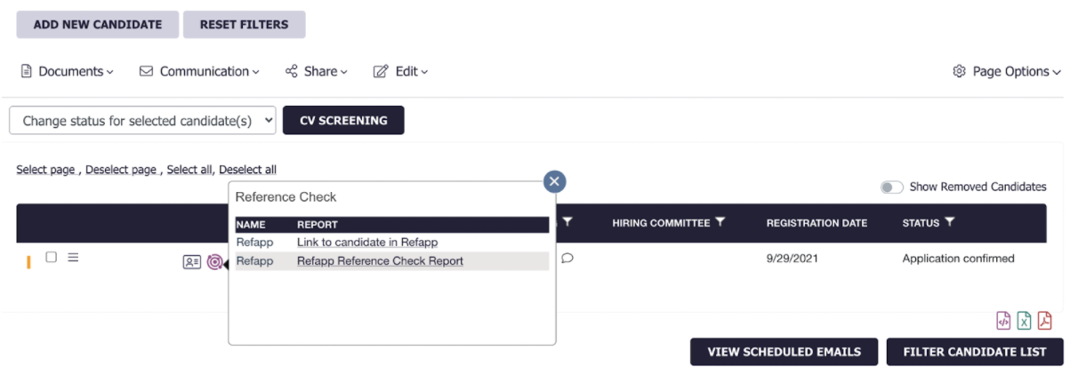The width and height of the screenshot is (1078, 391).
Task: Open the candidate row hamburger menu
Action: click(x=74, y=258)
